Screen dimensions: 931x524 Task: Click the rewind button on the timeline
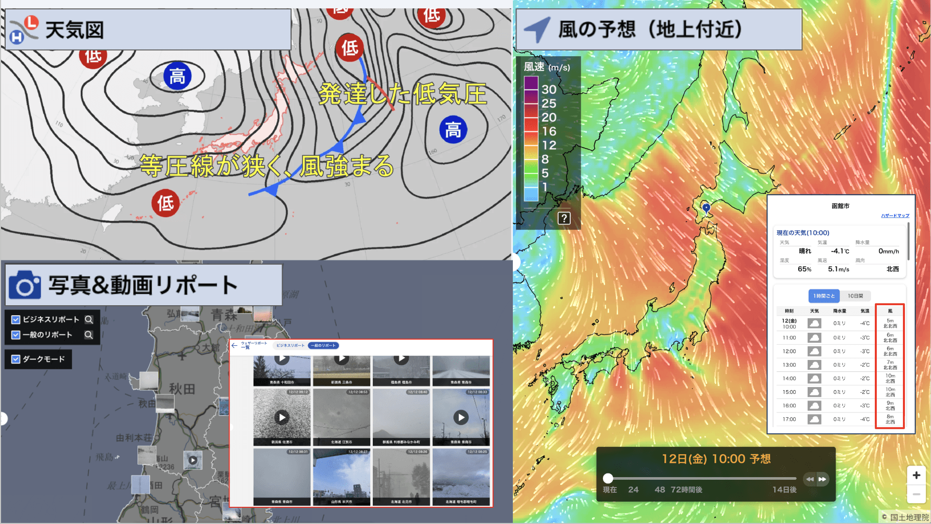coord(810,479)
